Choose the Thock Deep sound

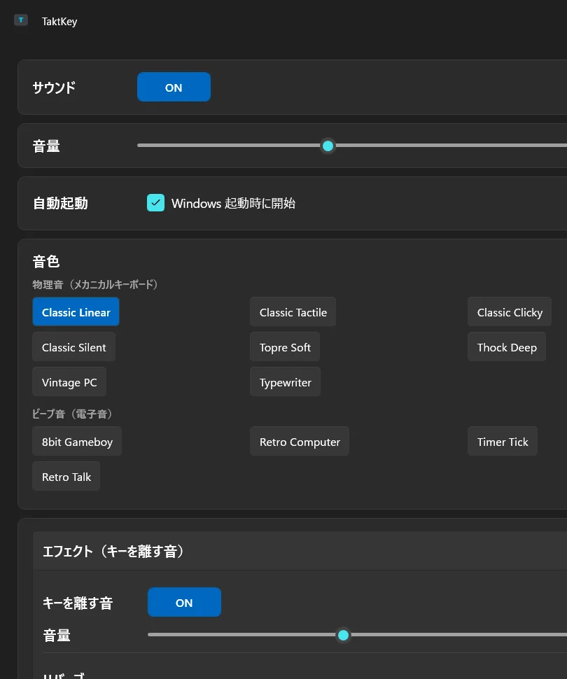click(507, 347)
